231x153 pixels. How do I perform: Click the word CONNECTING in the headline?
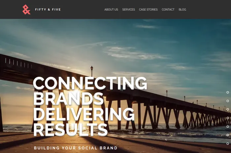coord(90,83)
